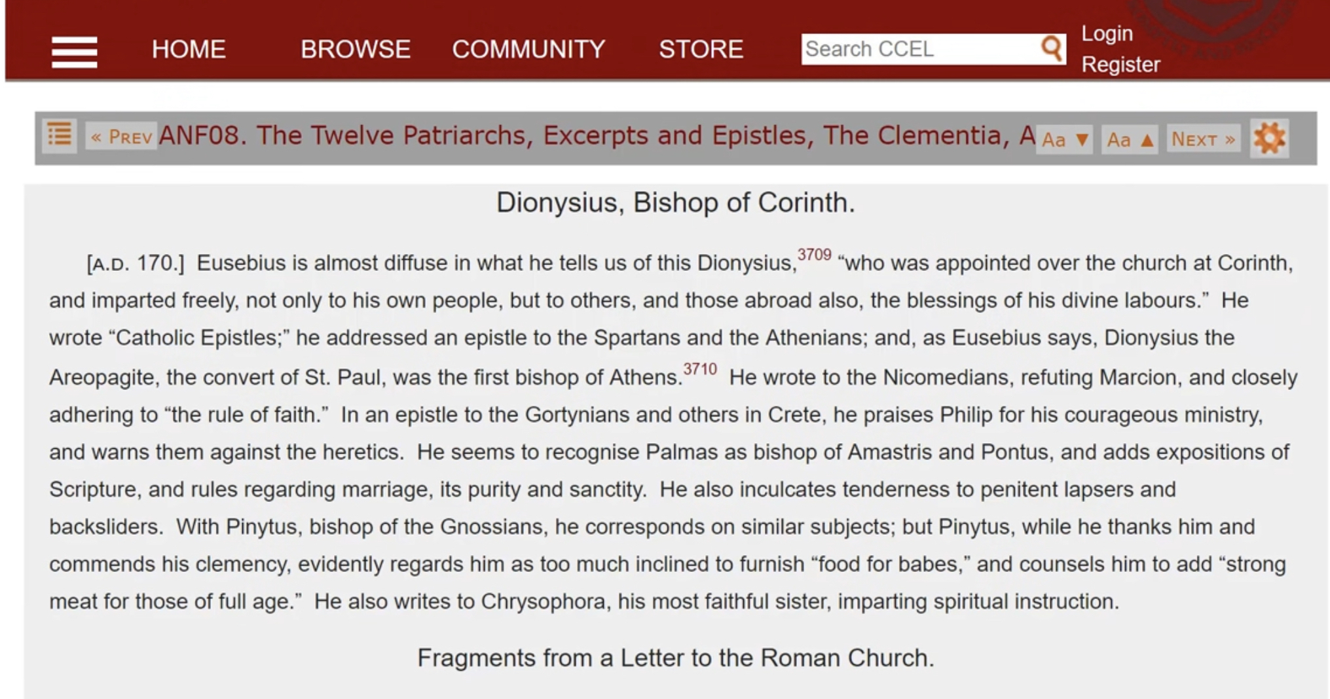This screenshot has height=699, width=1330.
Task: Click the Login link
Action: click(x=1107, y=33)
